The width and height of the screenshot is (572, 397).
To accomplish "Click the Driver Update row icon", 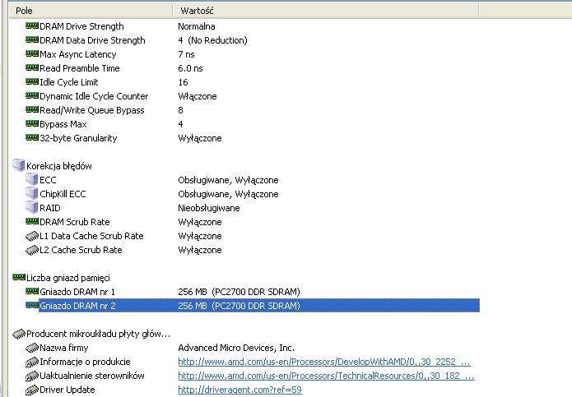I will tap(32, 390).
